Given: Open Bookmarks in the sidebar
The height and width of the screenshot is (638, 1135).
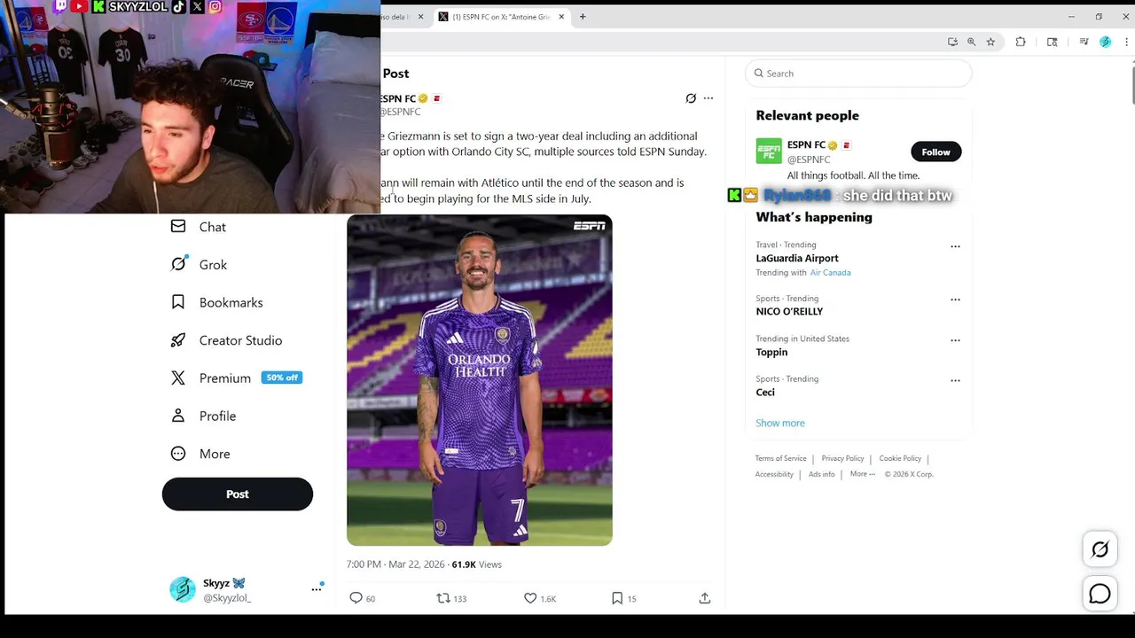Looking at the screenshot, I should pyautogui.click(x=216, y=302).
